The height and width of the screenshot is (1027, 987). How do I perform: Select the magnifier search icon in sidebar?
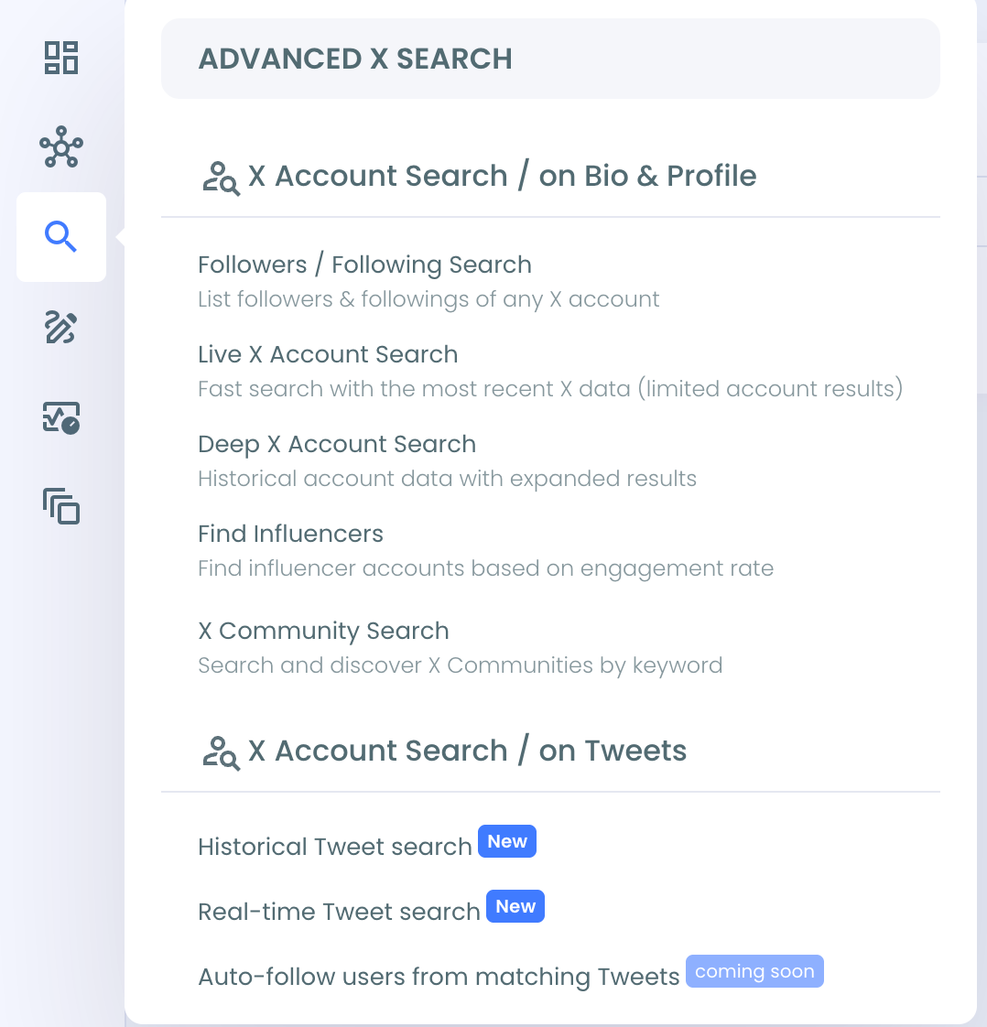(x=61, y=236)
